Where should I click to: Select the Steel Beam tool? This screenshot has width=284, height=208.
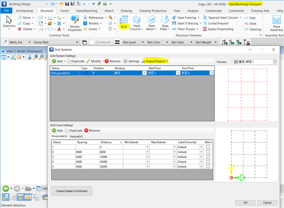point(151,23)
